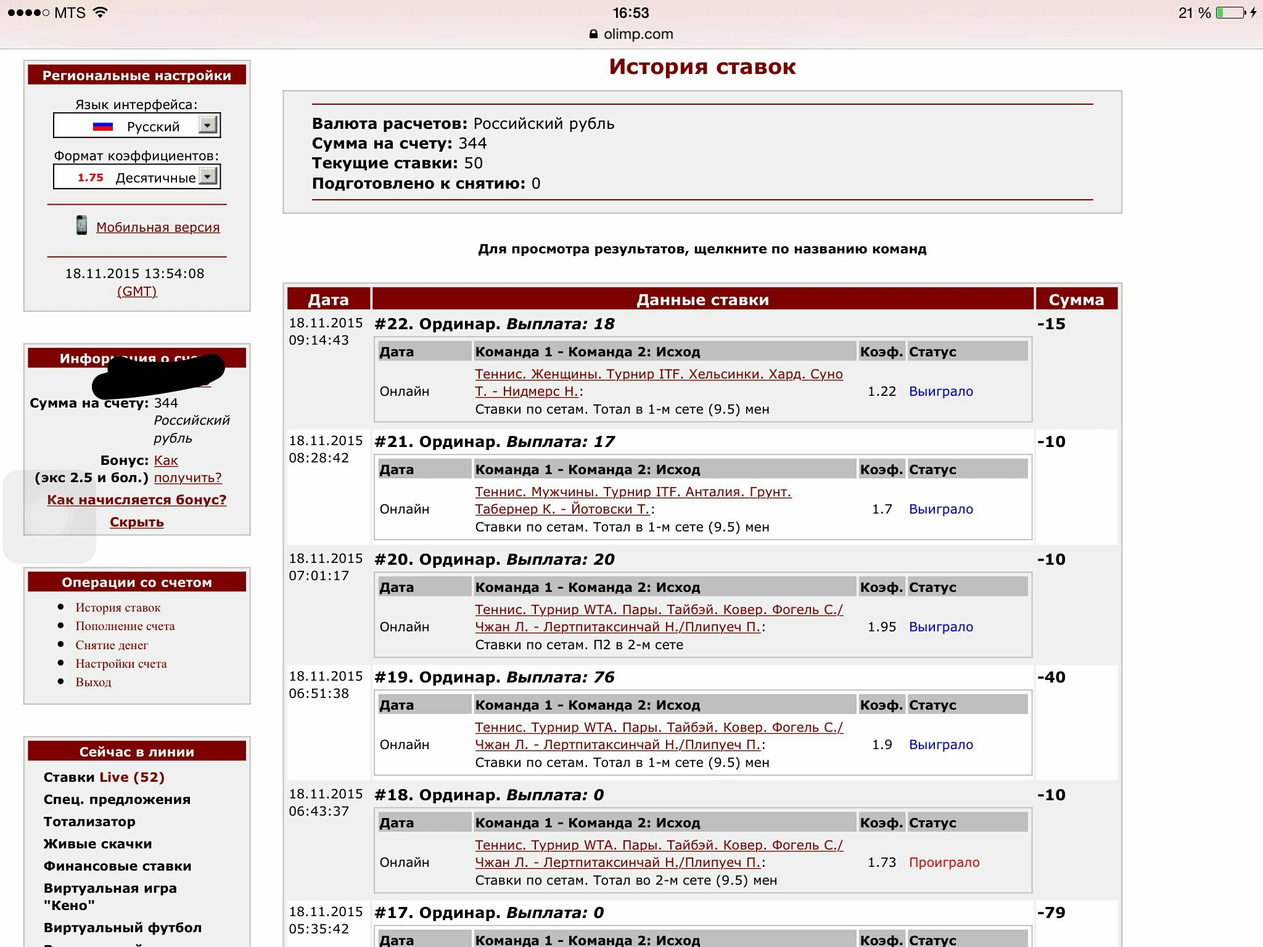Open match link in bet #19
Viewport: 1263px width, 947px height.
click(659, 736)
